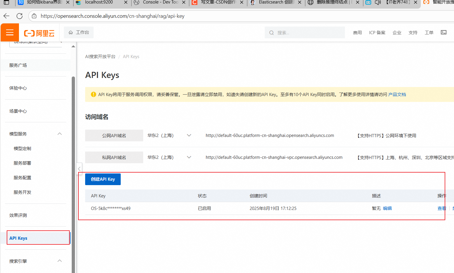This screenshot has height=273, width=454.
Task: Open 支持 in the top bar
Action: [413, 33]
